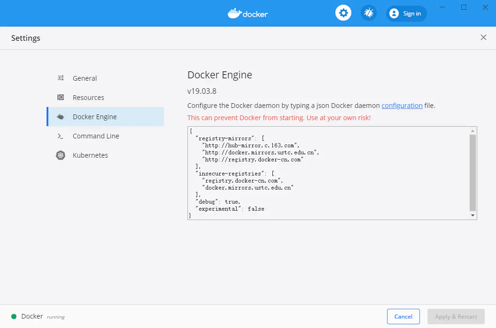
Task: Click the version text v19.03.8
Action: coord(202,91)
